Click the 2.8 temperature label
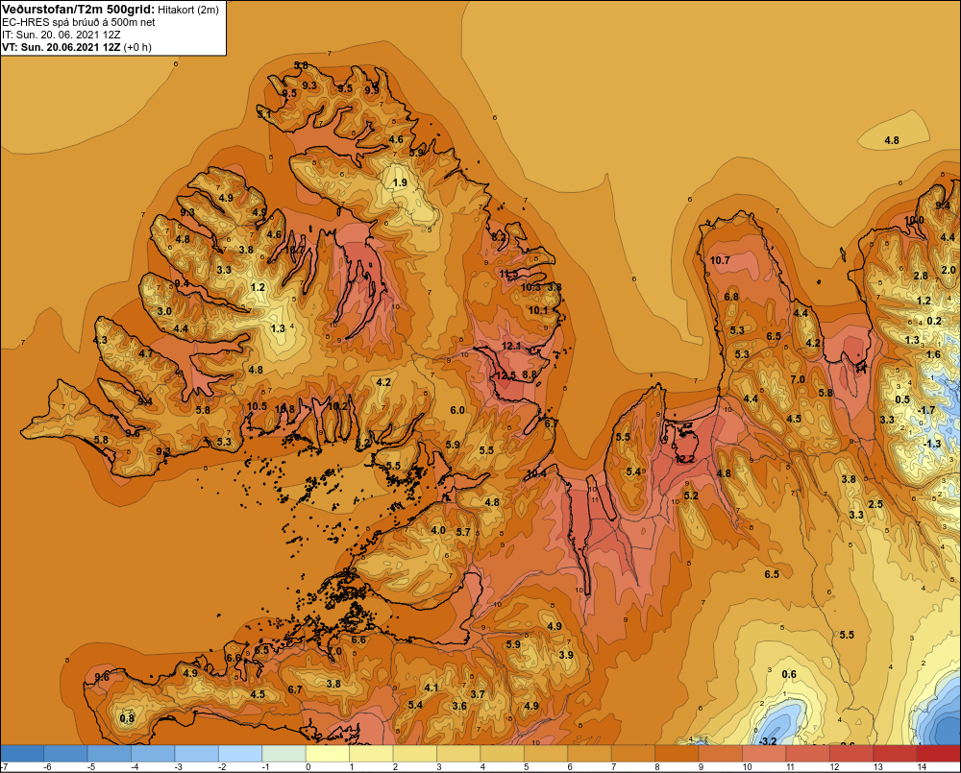 click(921, 276)
